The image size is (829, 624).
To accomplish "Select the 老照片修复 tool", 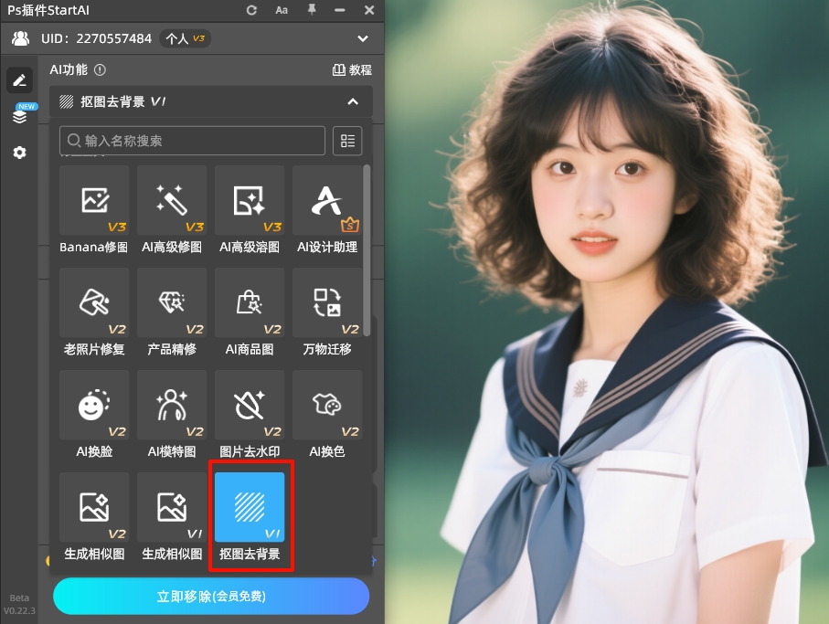I will [94, 303].
